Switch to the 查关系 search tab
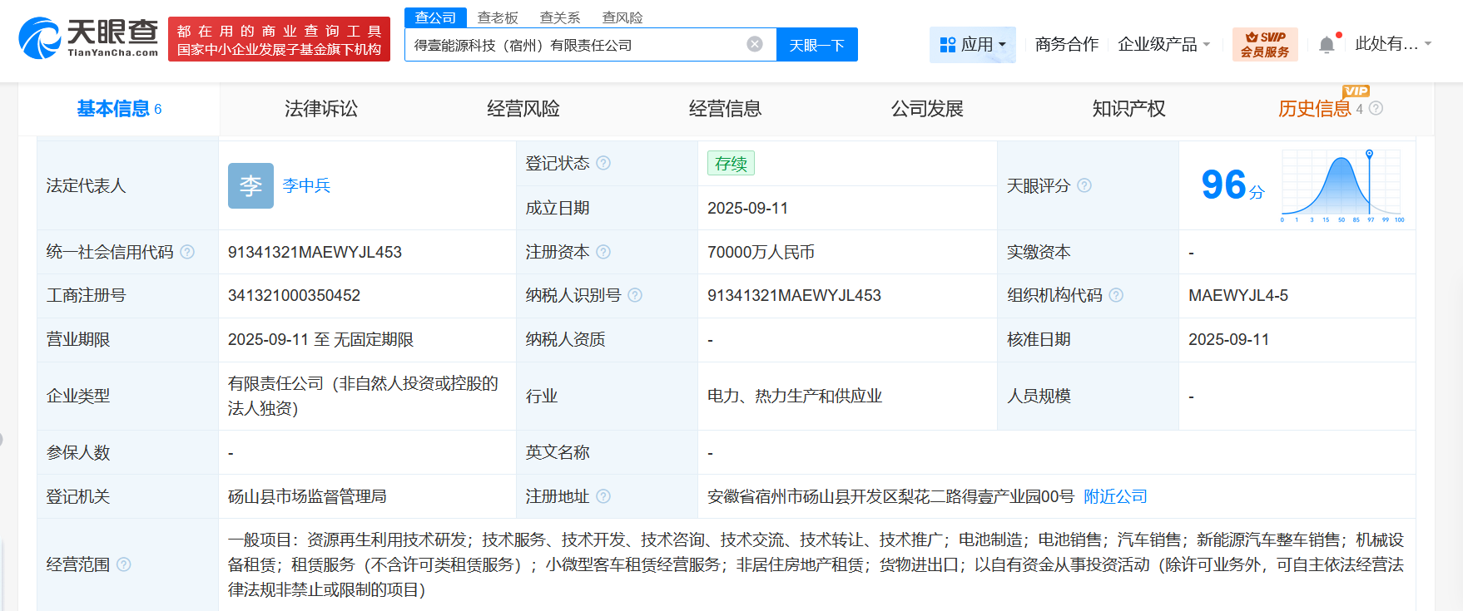Viewport: 1463px width, 611px height. pos(560,17)
